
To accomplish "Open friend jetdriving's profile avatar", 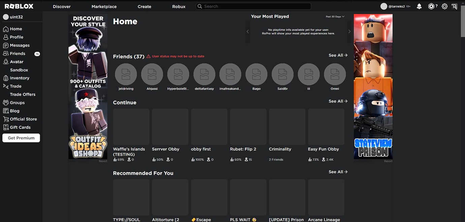I will click(x=125, y=74).
